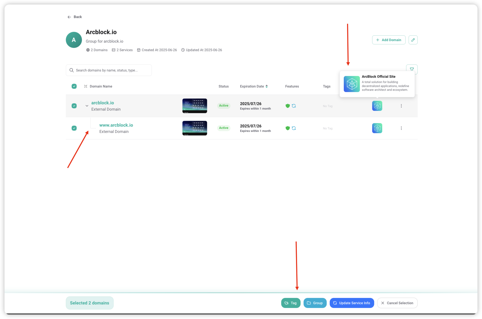
Task: Open the www.arcblock.io domain link
Action: click(x=116, y=125)
